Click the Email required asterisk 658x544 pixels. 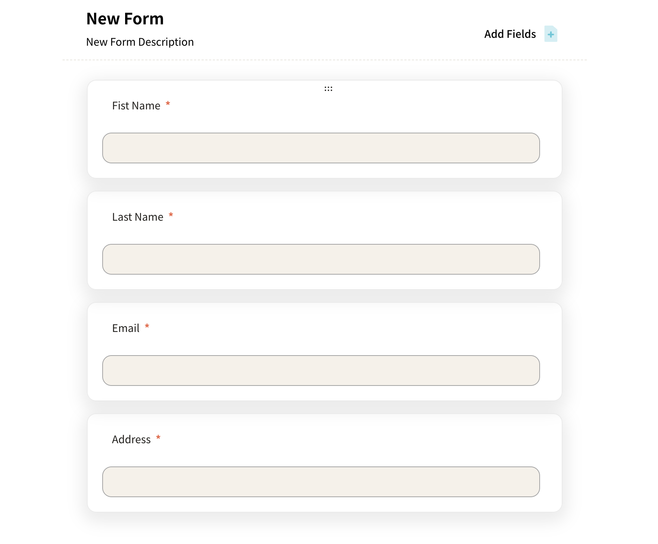[147, 326]
